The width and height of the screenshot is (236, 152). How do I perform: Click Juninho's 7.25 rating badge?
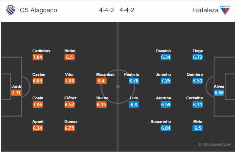click(x=166, y=81)
